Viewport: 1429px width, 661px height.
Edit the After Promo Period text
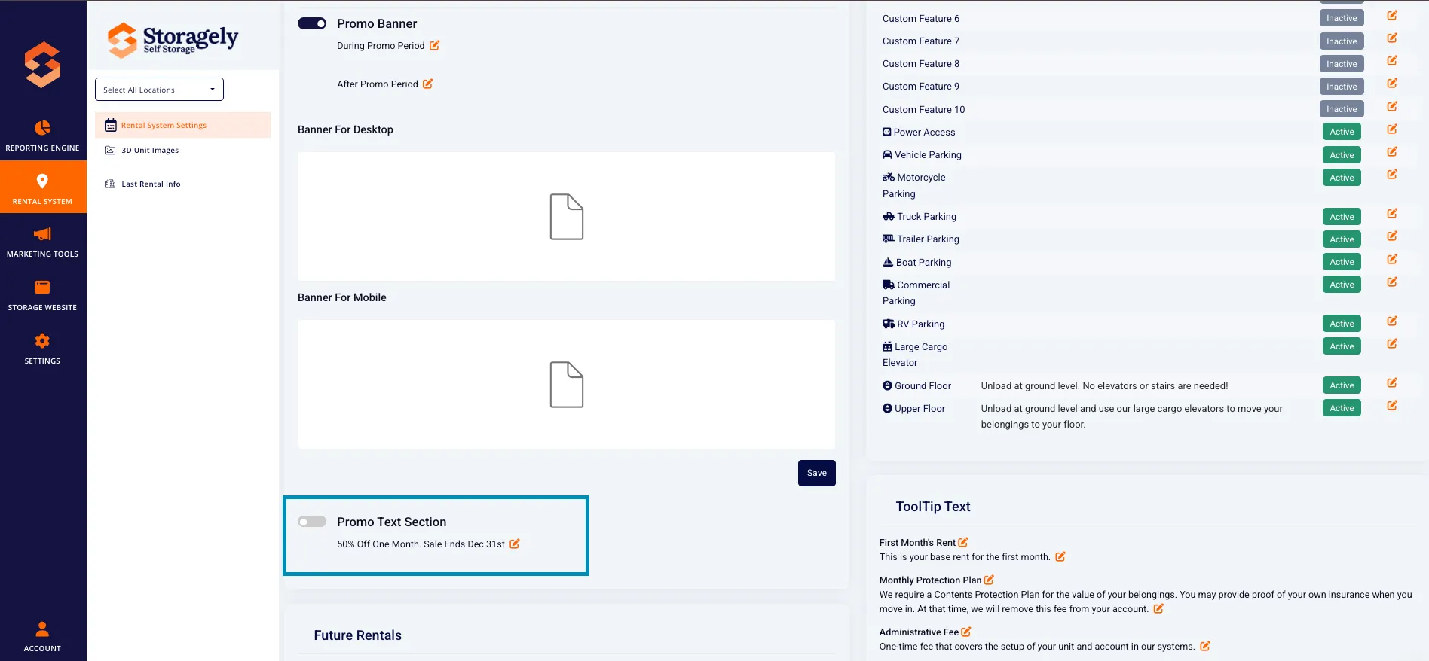(x=427, y=84)
